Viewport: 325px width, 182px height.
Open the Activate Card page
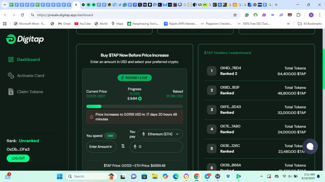click(26, 76)
